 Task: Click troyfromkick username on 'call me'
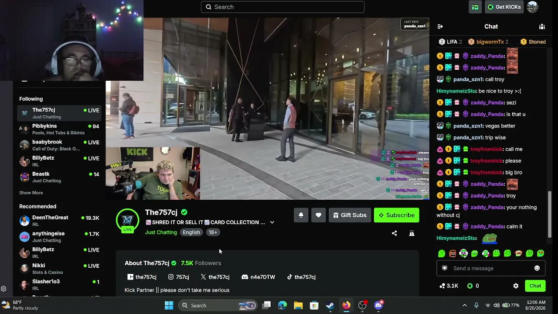pos(486,149)
